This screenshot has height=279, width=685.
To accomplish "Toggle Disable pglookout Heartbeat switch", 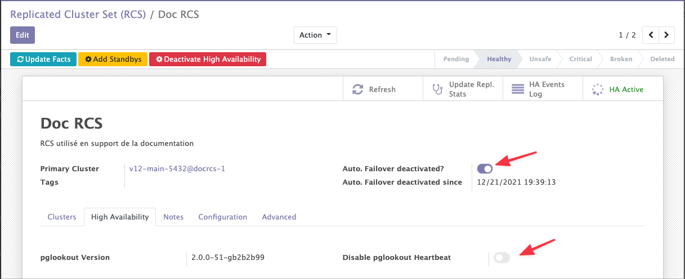I will (502, 258).
